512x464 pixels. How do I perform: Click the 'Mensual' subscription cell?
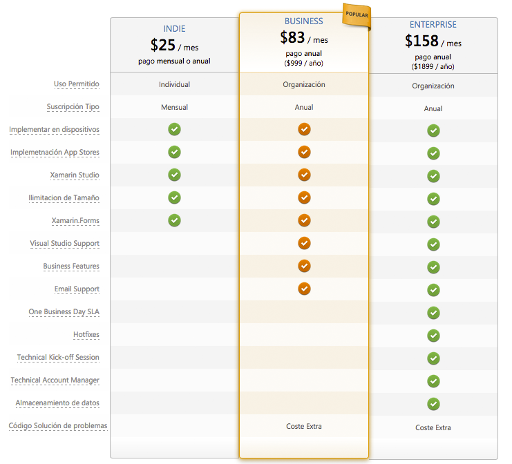click(x=174, y=107)
